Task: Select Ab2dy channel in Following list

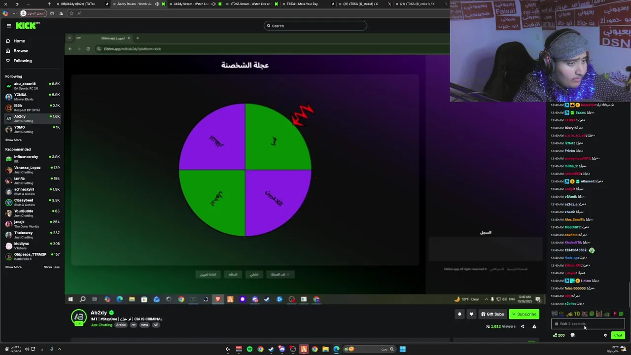Action: pos(32,118)
